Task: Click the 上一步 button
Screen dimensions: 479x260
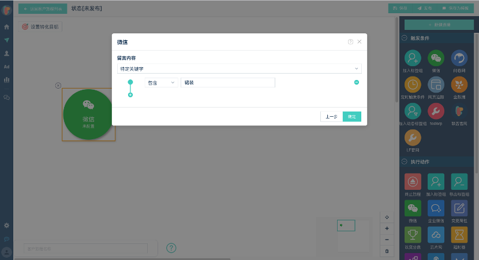Action: pyautogui.click(x=331, y=117)
